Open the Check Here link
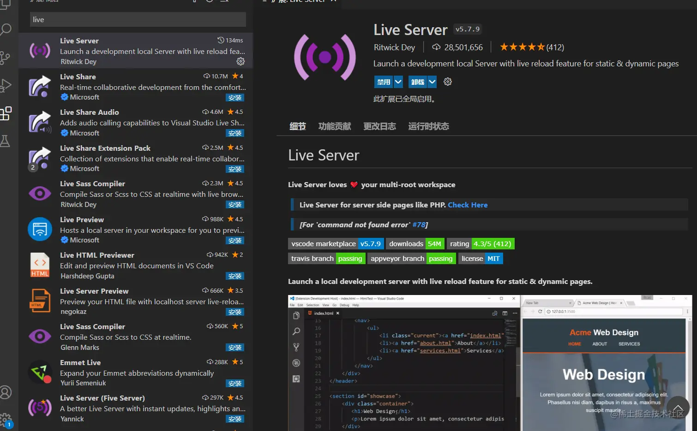 468,205
